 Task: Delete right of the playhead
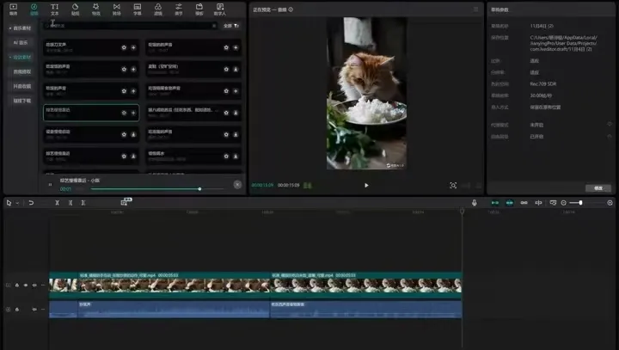(83, 203)
